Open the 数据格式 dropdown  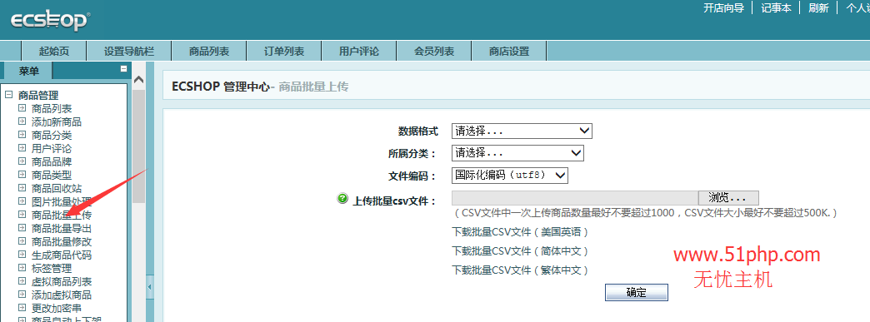tap(522, 131)
